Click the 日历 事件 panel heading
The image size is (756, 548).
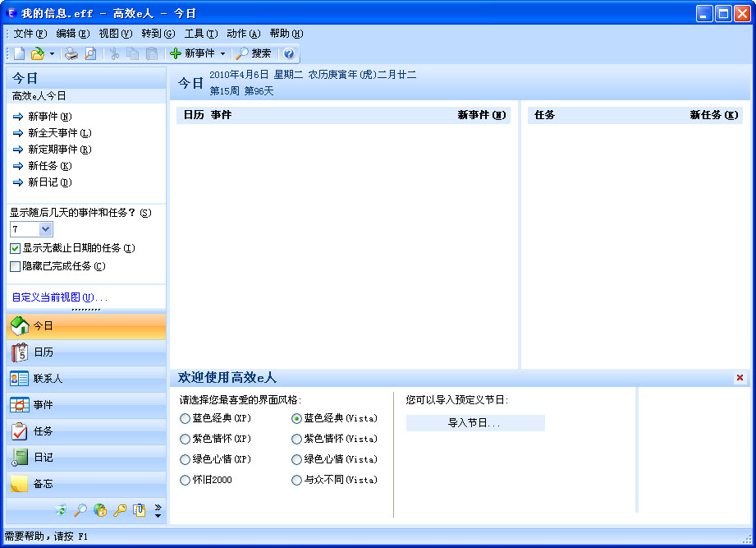point(208,115)
